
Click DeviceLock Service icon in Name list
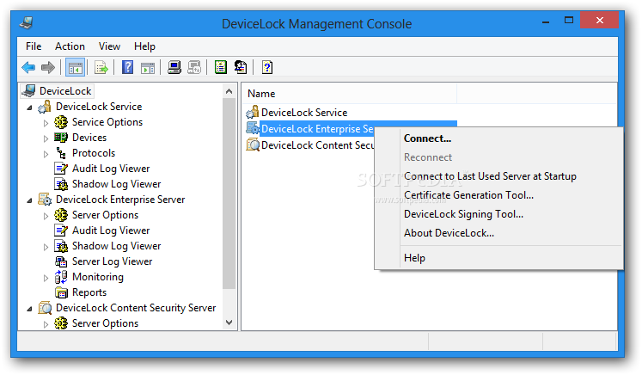point(253,113)
